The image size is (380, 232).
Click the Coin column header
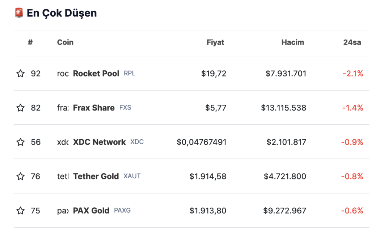[x=65, y=42]
